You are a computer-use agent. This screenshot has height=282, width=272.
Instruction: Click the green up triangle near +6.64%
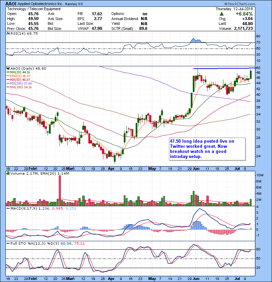click(x=222, y=14)
